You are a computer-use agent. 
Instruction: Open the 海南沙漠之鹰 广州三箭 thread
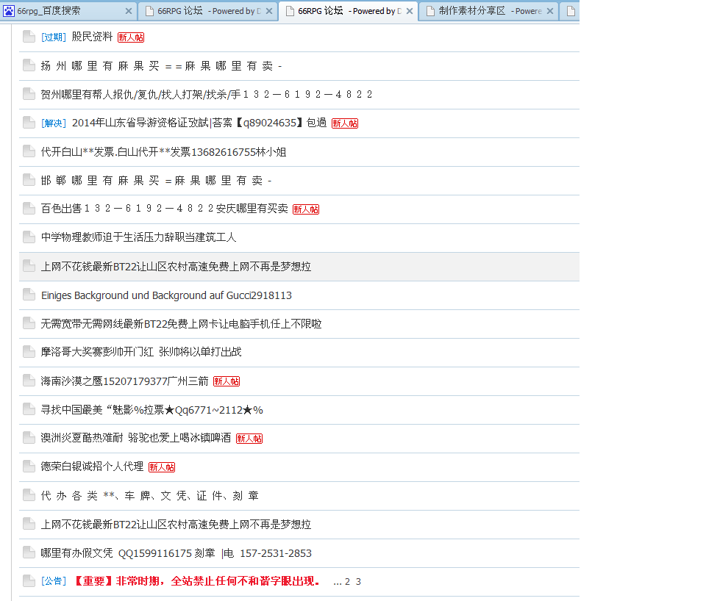click(x=125, y=381)
